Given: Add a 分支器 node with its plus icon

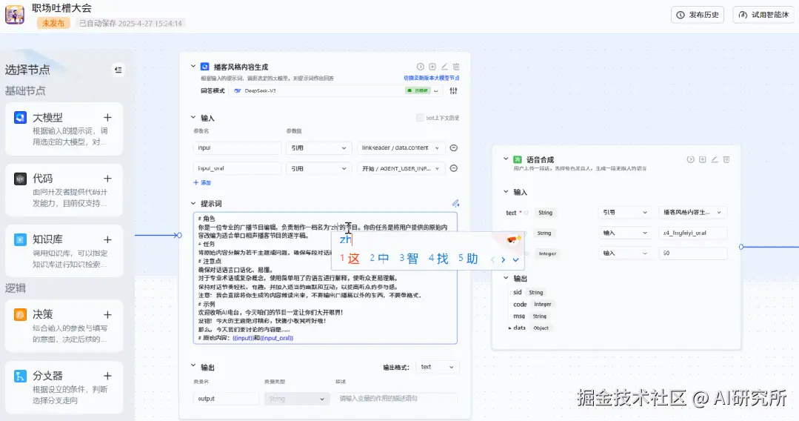Looking at the screenshot, I should [x=107, y=376].
